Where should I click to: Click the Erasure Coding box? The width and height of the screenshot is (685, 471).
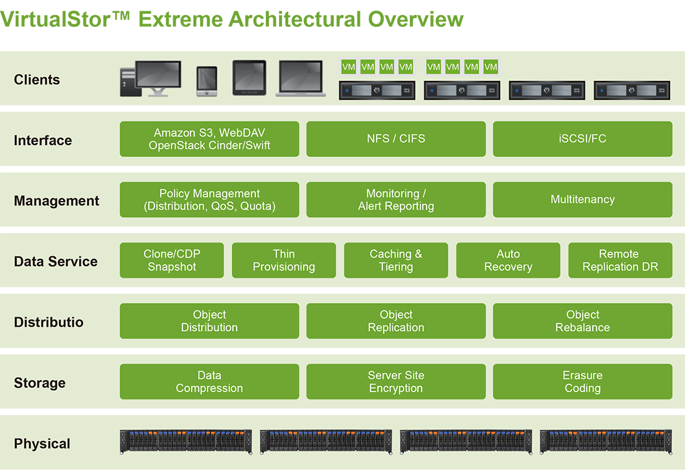582,381
